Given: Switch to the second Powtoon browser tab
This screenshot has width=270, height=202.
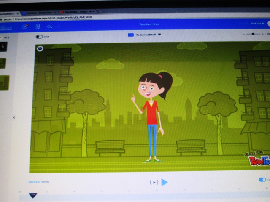Looking at the screenshot, I should [40, 13].
